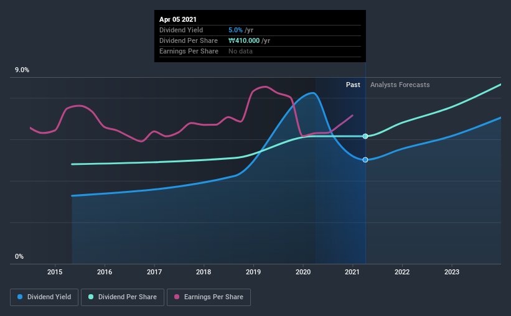Click the teal dot in the Dividend Per Share legend
Image resolution: width=511 pixels, height=316 pixels.
coord(90,297)
